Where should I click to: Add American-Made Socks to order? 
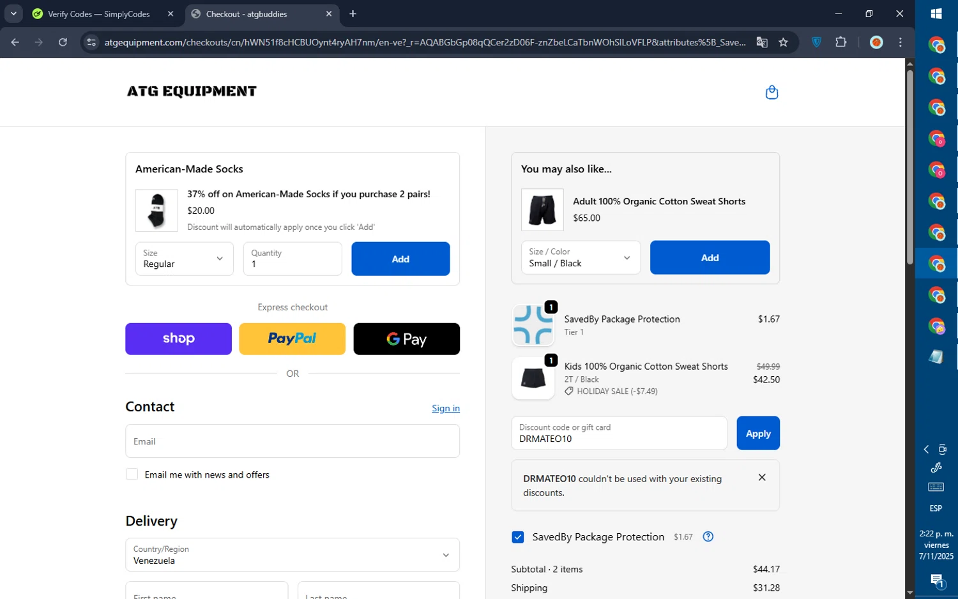tap(400, 259)
